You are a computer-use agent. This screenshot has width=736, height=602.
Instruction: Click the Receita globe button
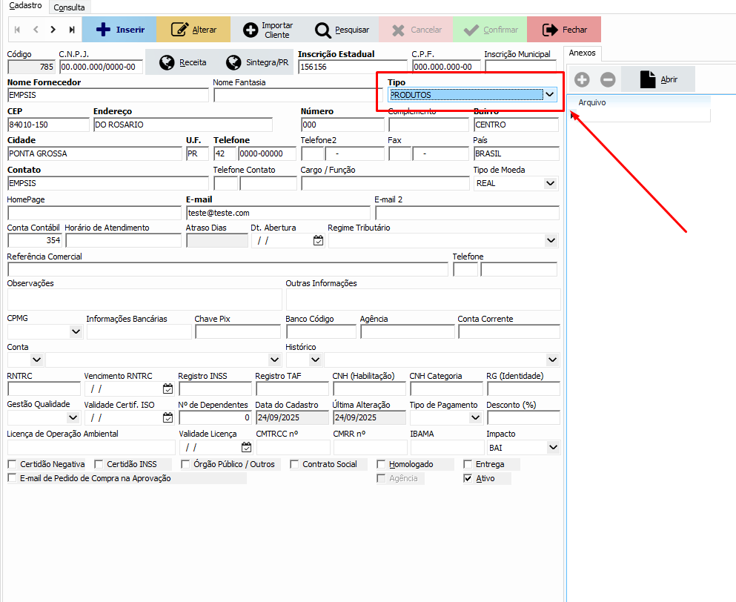pos(183,62)
